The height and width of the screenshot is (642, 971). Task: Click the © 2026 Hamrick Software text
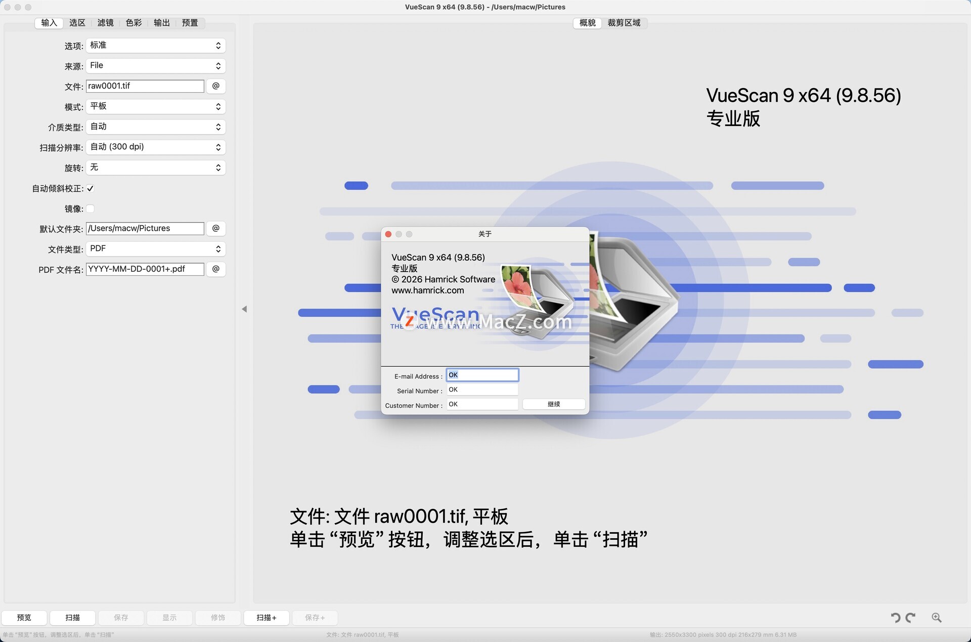coord(444,279)
